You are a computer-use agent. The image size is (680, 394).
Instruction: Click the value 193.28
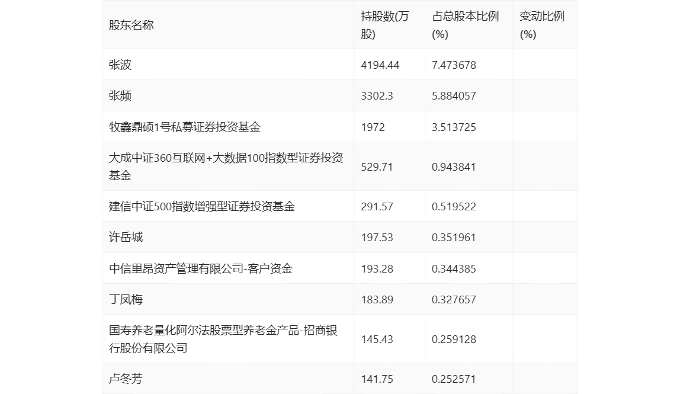click(377, 268)
